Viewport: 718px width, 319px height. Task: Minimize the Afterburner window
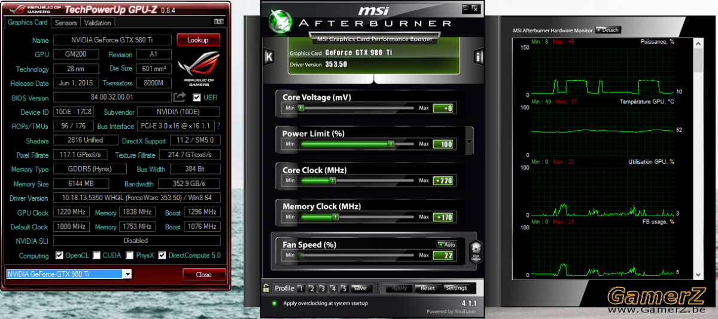tap(466, 9)
